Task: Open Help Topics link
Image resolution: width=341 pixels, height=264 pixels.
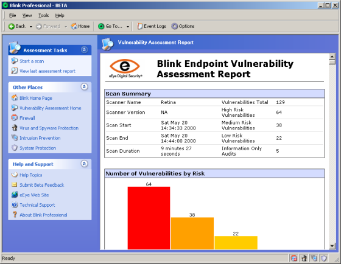Action: tap(31, 175)
